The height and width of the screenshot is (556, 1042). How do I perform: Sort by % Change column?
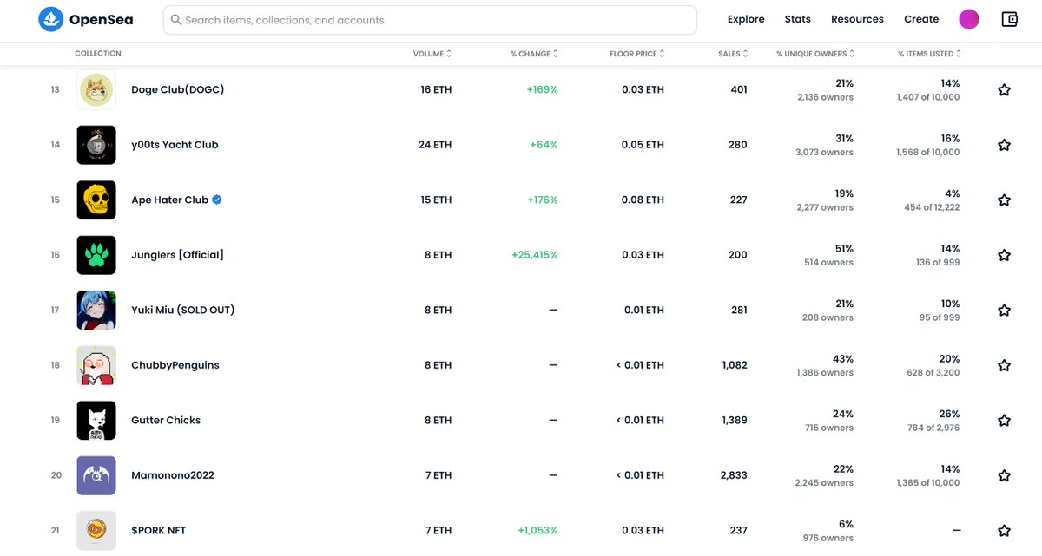click(x=534, y=54)
